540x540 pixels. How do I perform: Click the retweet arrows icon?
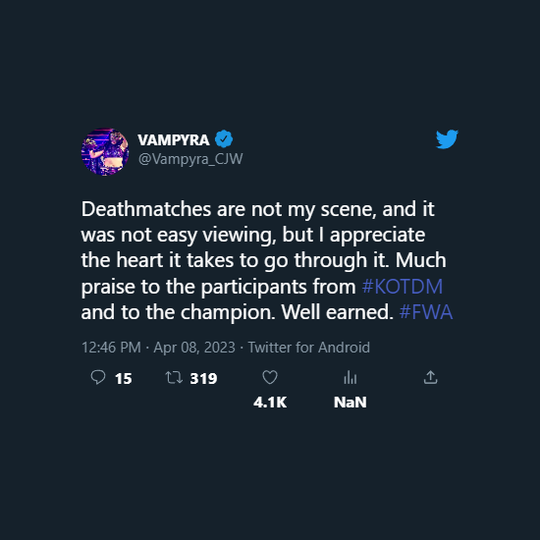pyautogui.click(x=174, y=377)
